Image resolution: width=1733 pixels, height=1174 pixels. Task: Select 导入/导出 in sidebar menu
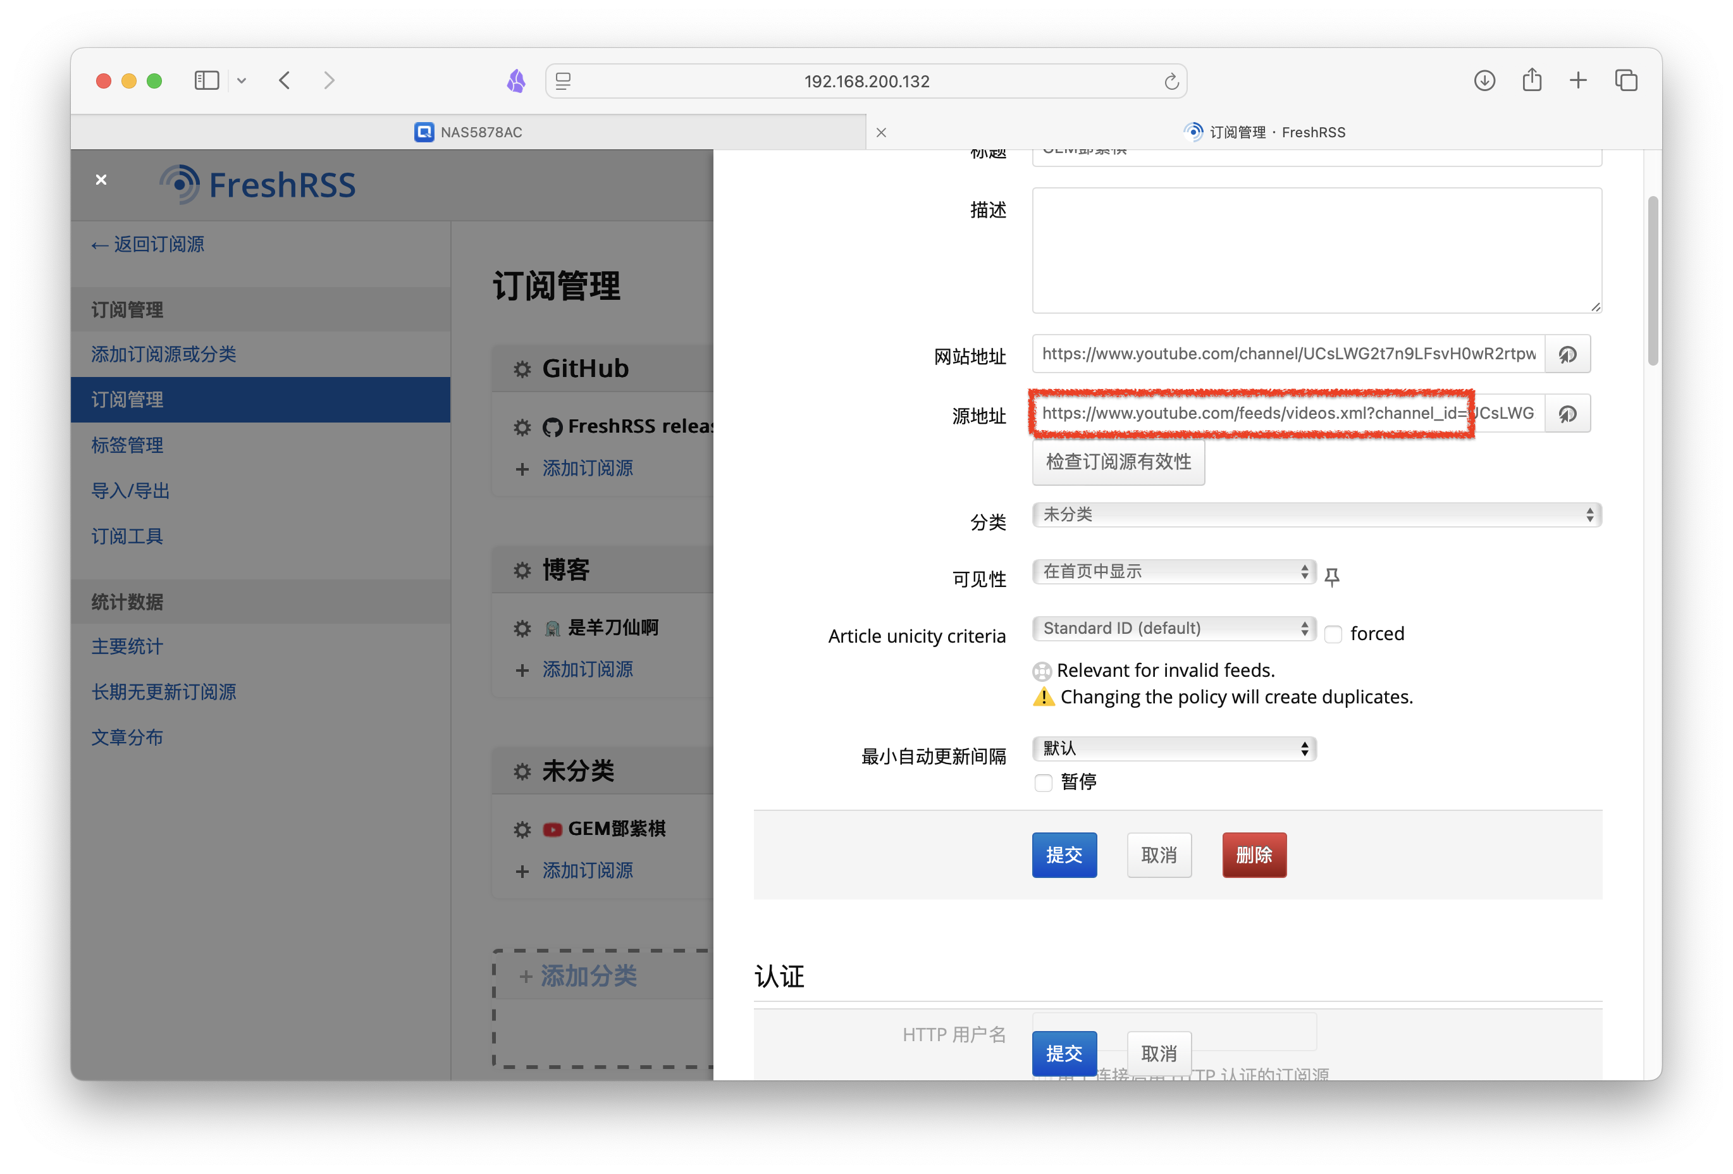pyautogui.click(x=130, y=491)
